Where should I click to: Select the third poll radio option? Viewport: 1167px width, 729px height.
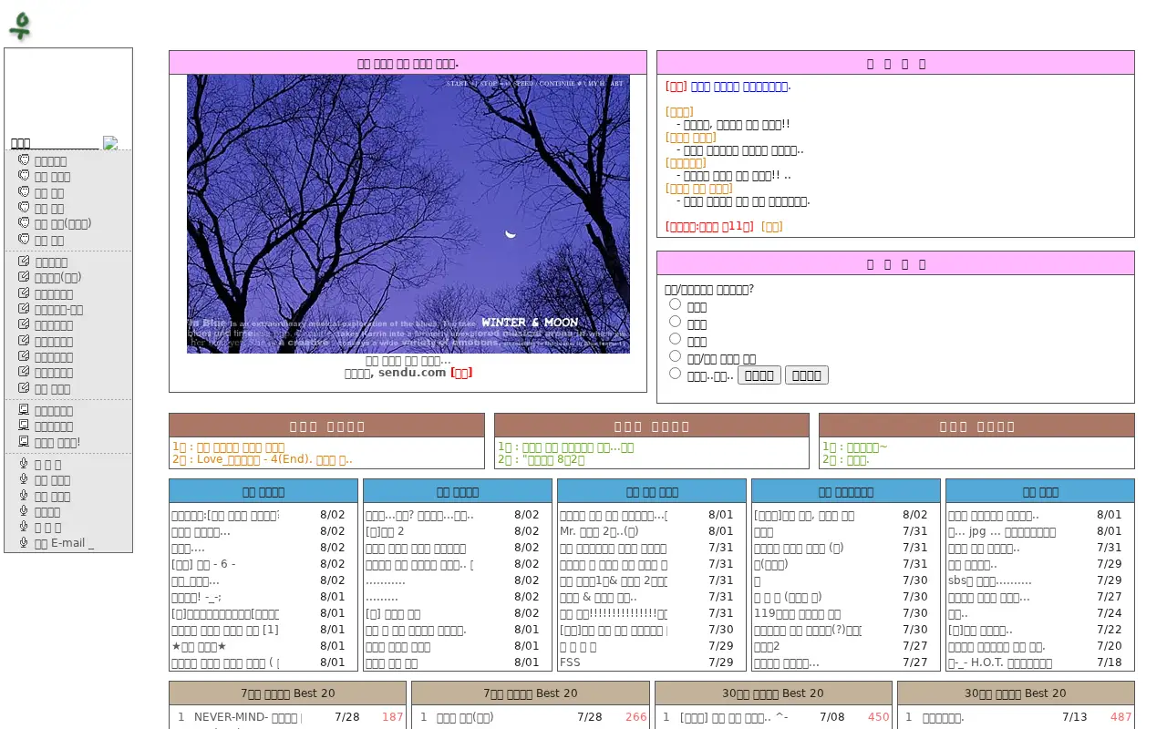[x=675, y=338]
